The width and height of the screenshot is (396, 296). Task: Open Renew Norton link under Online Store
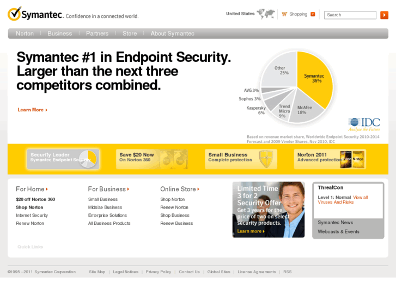point(174,207)
